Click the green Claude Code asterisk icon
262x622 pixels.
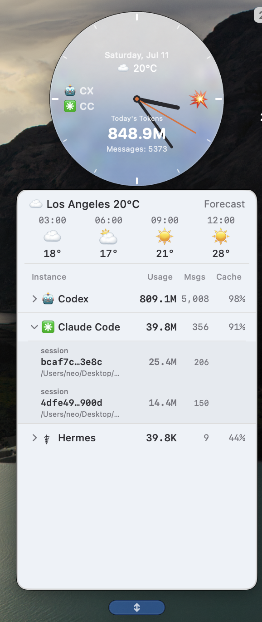coord(48,327)
